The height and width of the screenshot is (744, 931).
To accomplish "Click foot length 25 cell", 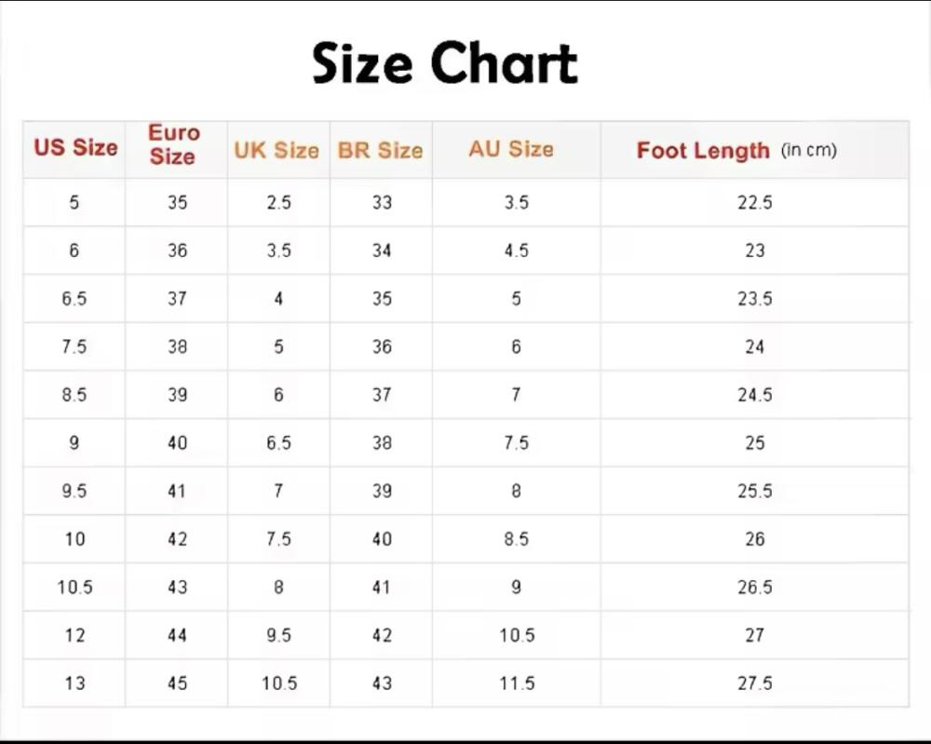I will [x=755, y=443].
